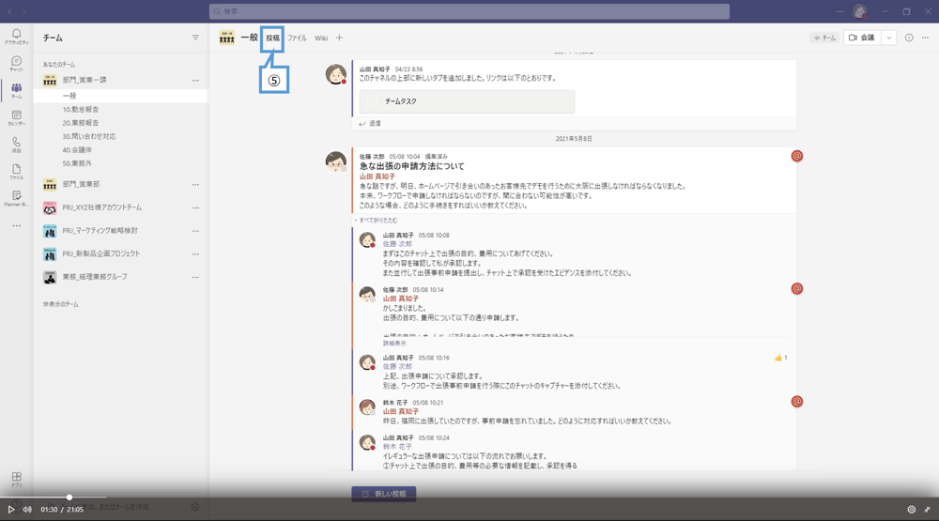The height and width of the screenshot is (521, 939).
Task: Open the チームタスク tab card
Action: click(467, 101)
